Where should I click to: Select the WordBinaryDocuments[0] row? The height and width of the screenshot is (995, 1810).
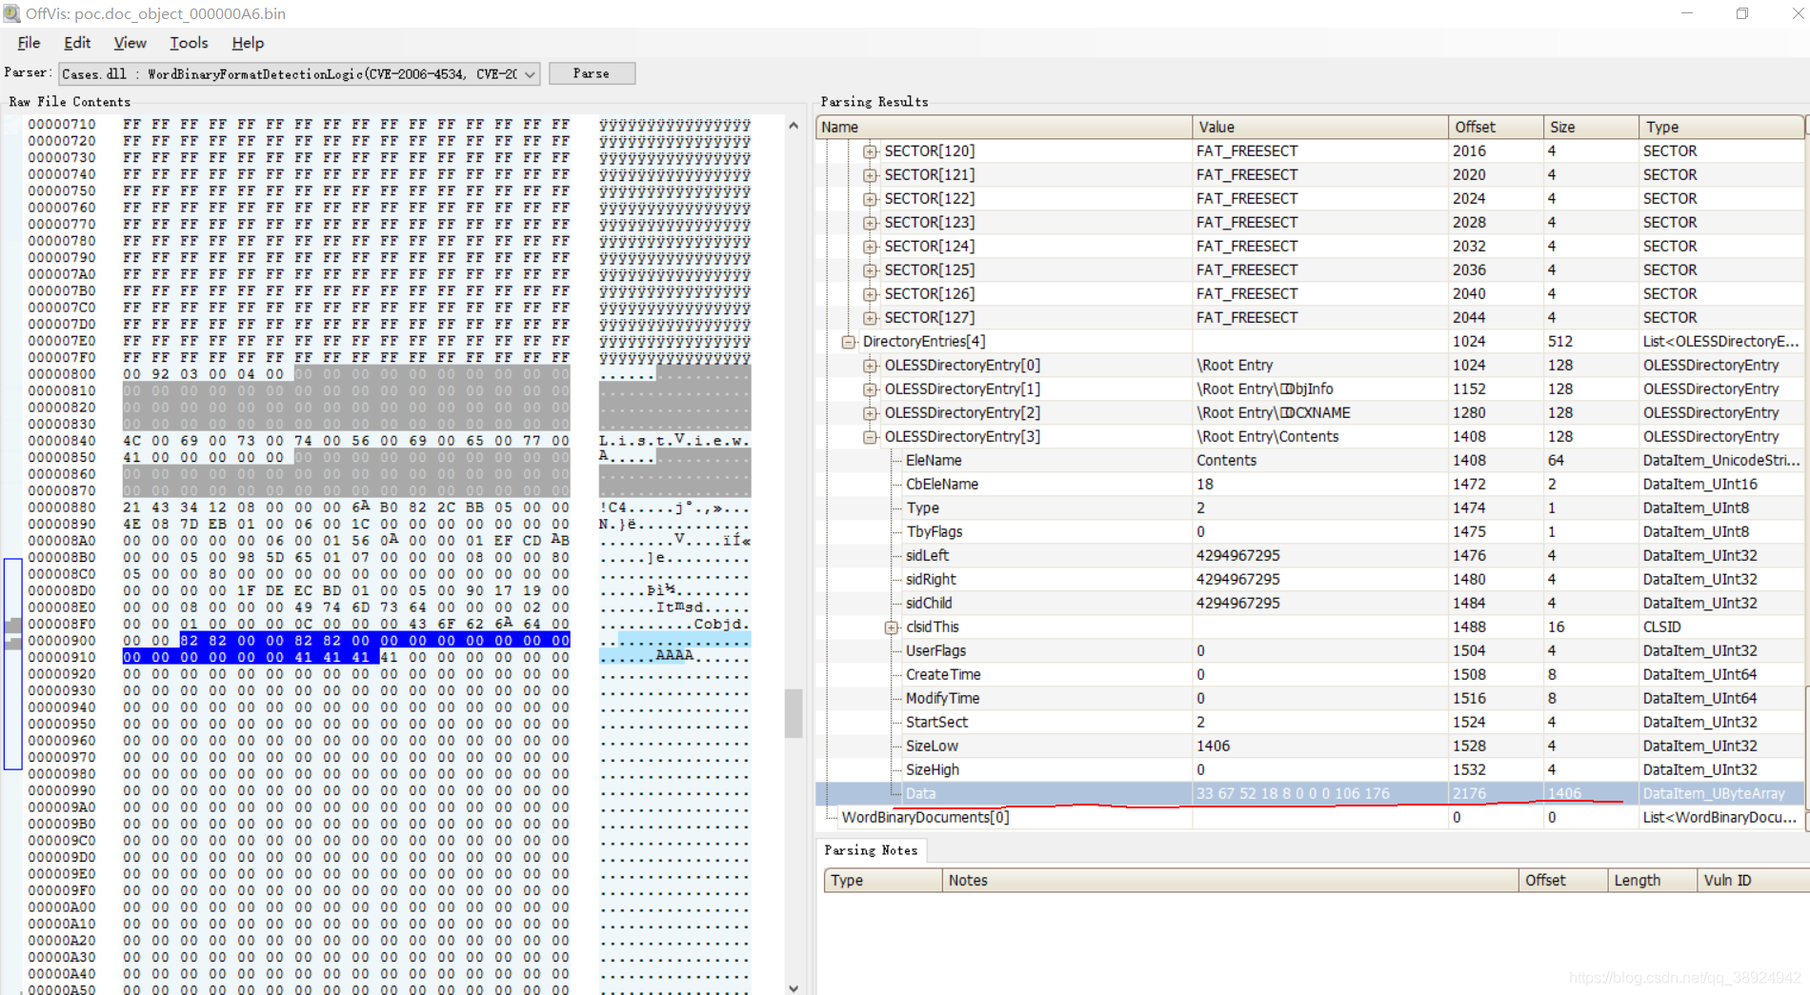(1310, 818)
